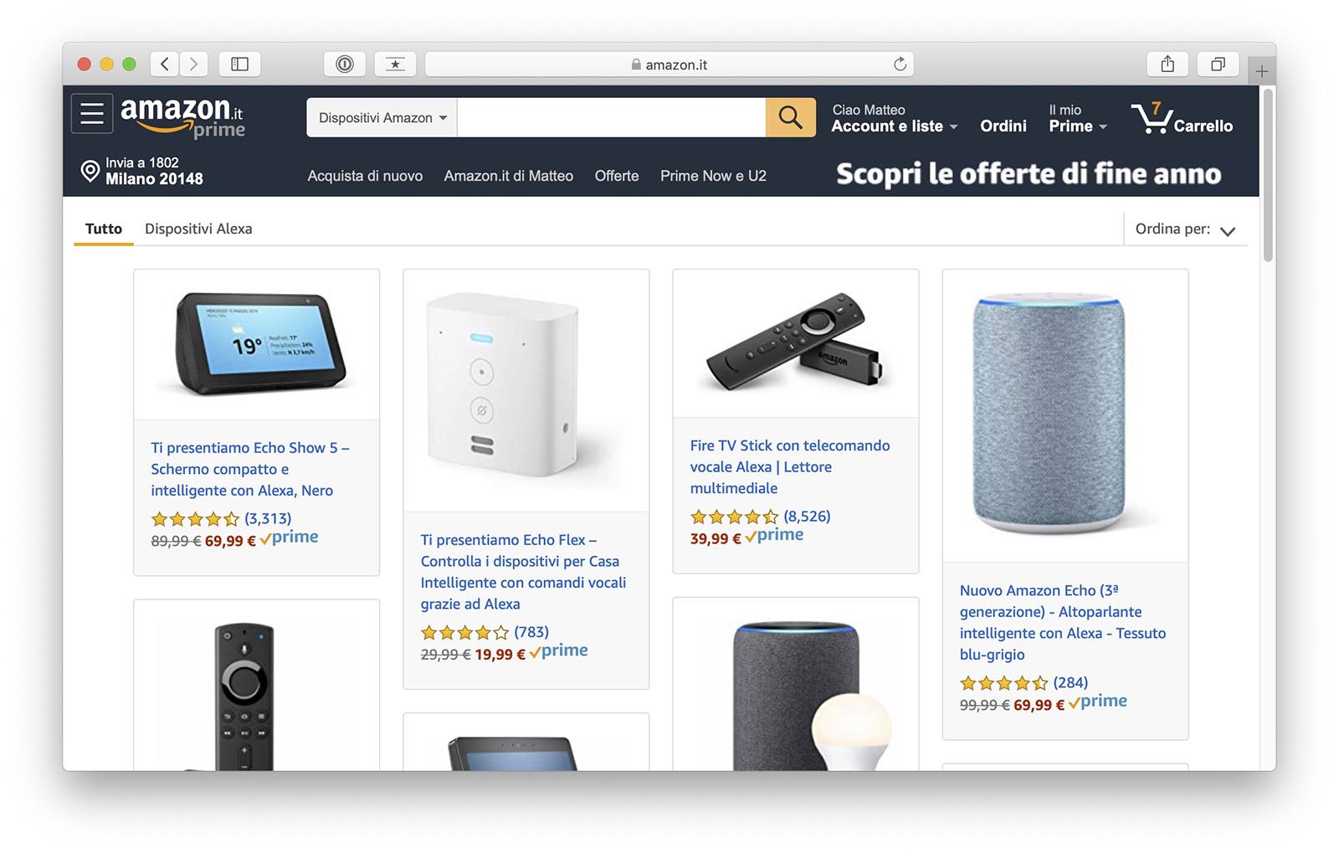Switch to the Dispositivi Alexa tab
1339x854 pixels.
click(198, 229)
